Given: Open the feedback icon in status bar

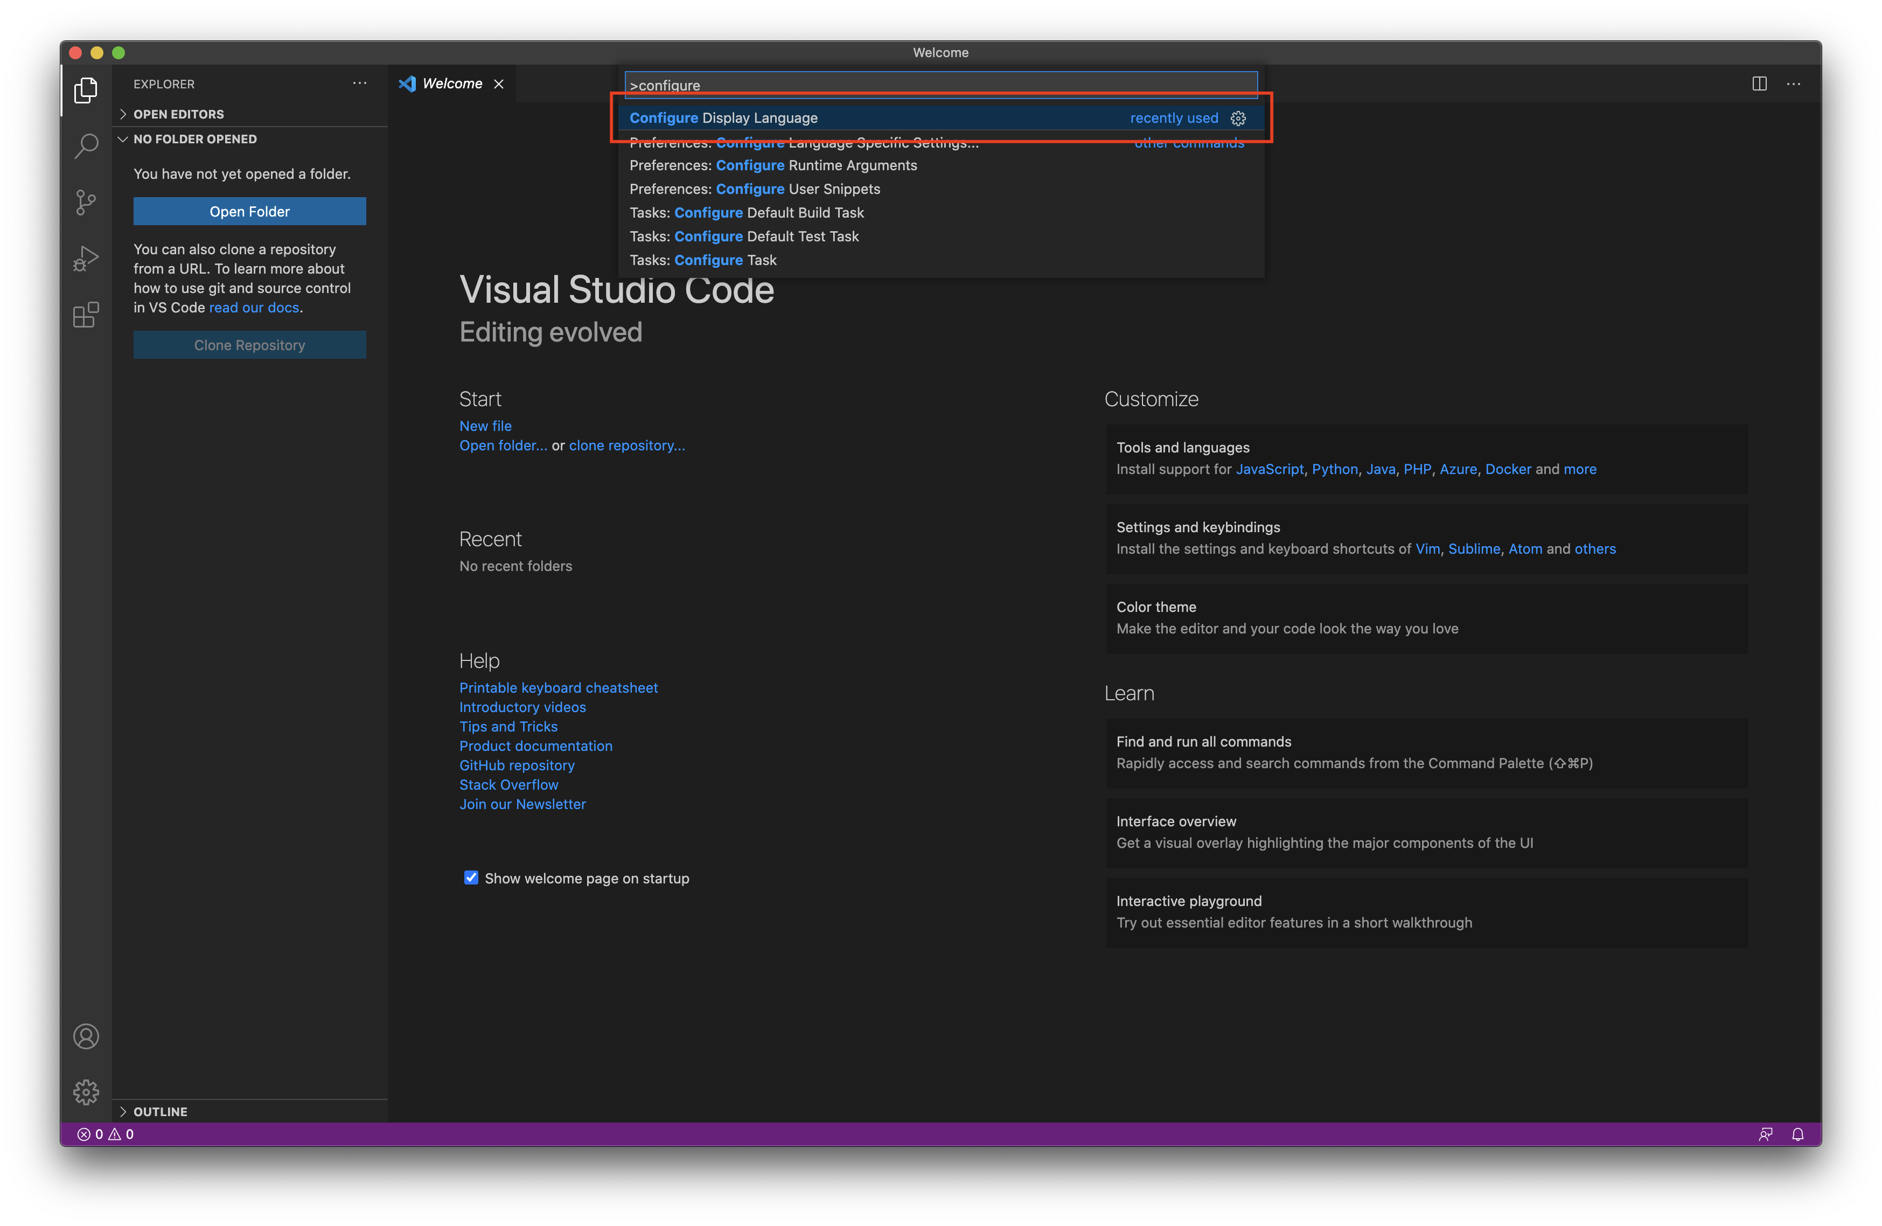Looking at the screenshot, I should coord(1766,1134).
